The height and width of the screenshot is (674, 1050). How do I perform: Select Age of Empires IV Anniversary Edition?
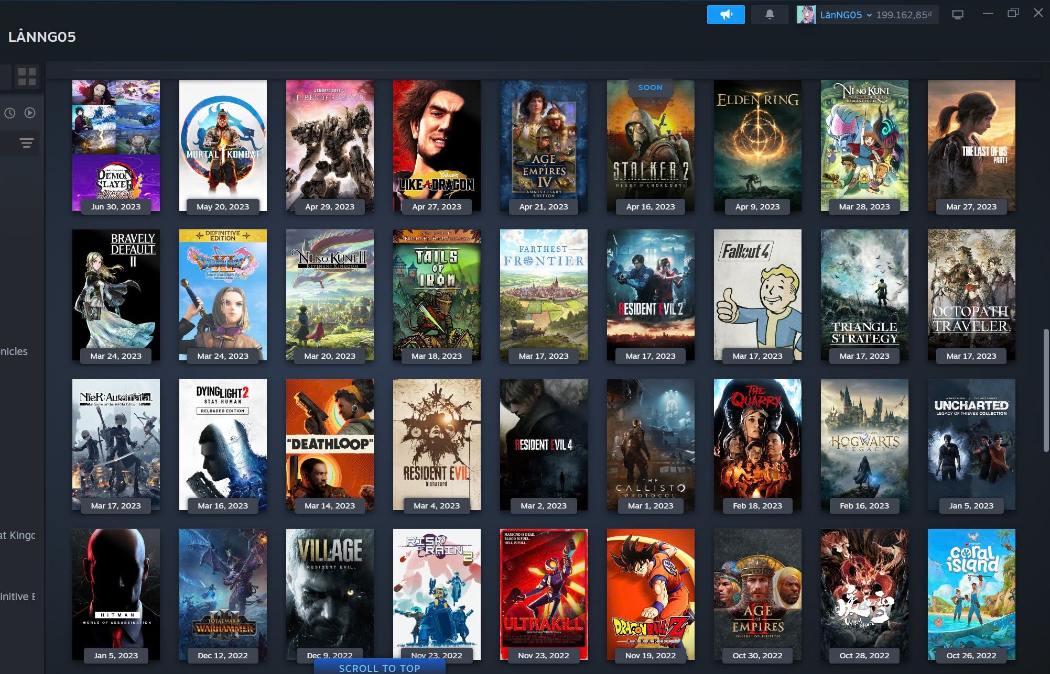(x=544, y=146)
